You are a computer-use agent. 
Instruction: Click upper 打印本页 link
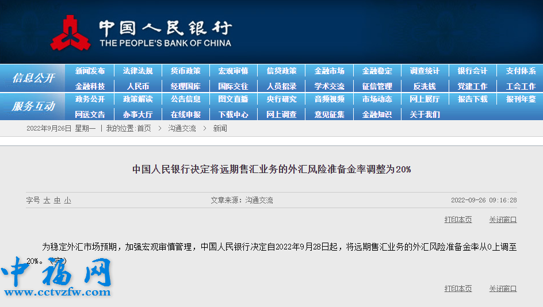(x=458, y=220)
